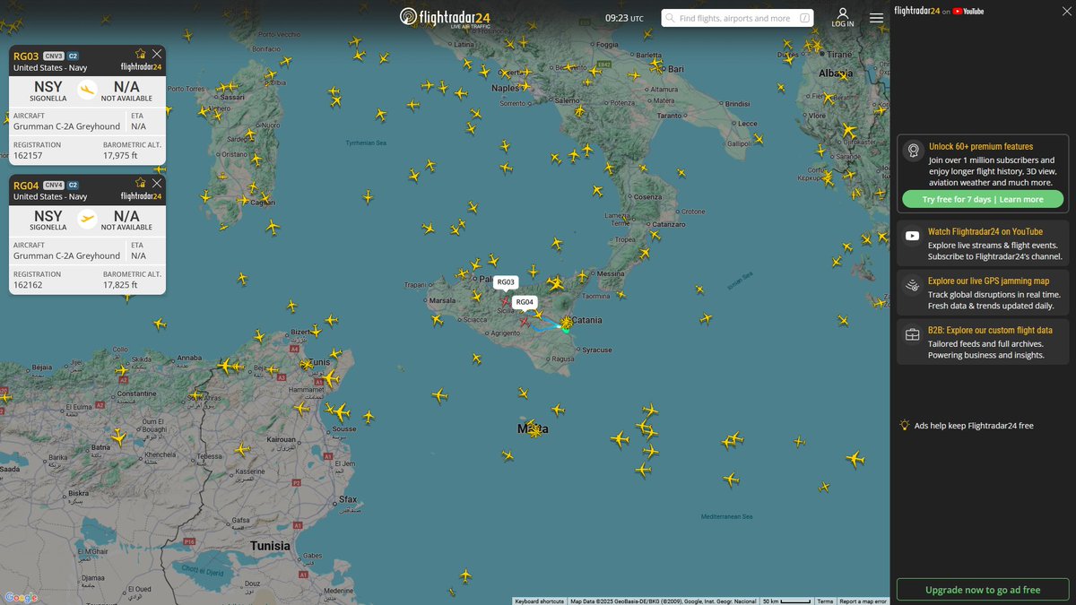Click the premium badge icon in the Unlock card

[913, 151]
